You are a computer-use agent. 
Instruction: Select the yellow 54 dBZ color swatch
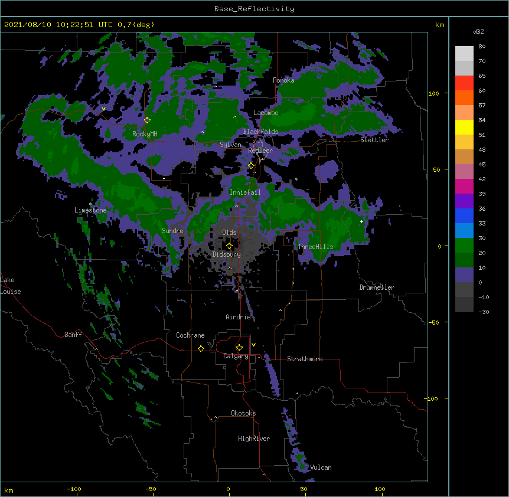tap(464, 127)
